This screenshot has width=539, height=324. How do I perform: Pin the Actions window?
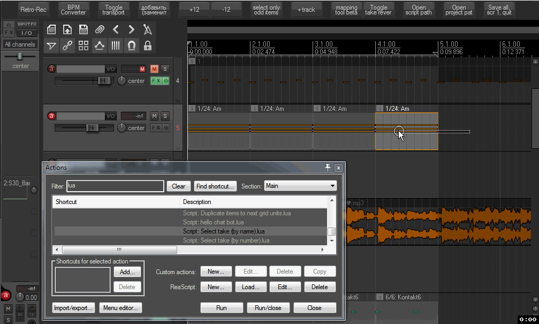(x=328, y=168)
